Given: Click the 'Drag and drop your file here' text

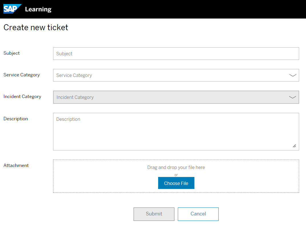Looking at the screenshot, I should (x=176, y=168).
